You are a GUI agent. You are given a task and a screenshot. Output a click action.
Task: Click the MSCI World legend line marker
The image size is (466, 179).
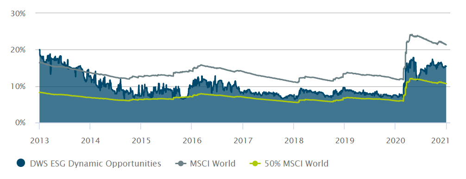coord(181,163)
